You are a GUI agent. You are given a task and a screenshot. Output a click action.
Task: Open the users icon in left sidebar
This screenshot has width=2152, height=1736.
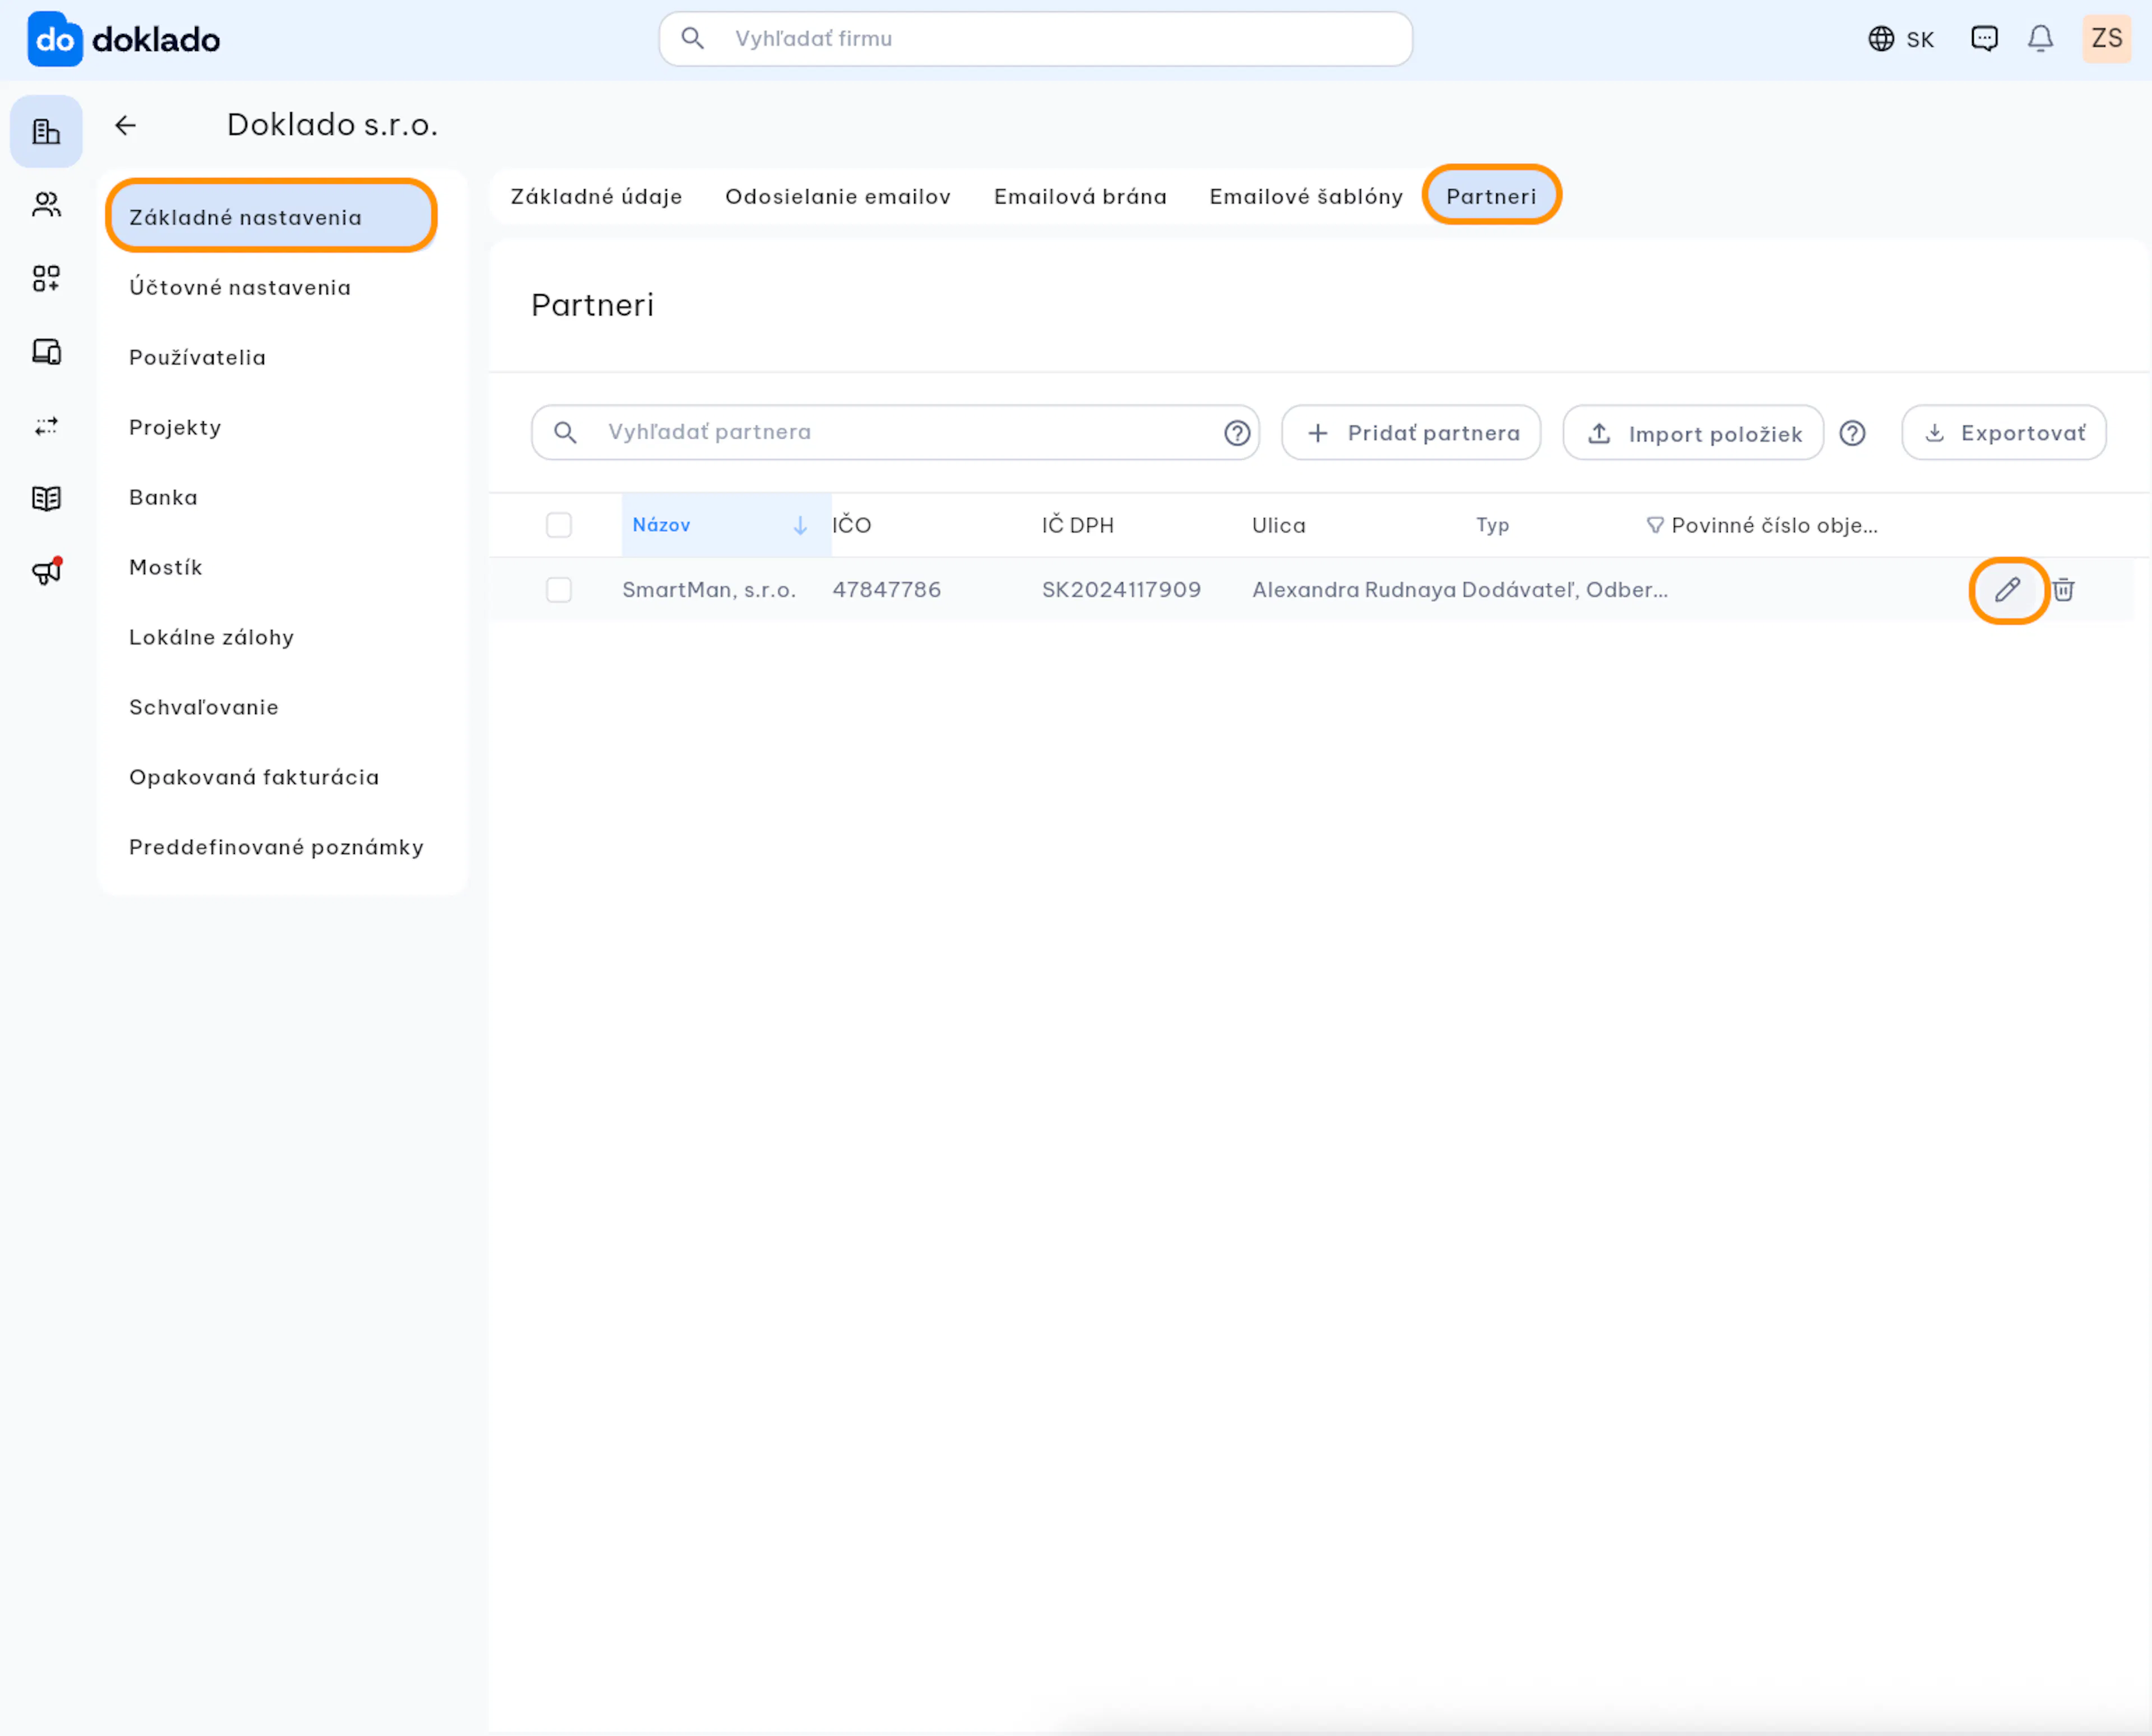pyautogui.click(x=46, y=205)
